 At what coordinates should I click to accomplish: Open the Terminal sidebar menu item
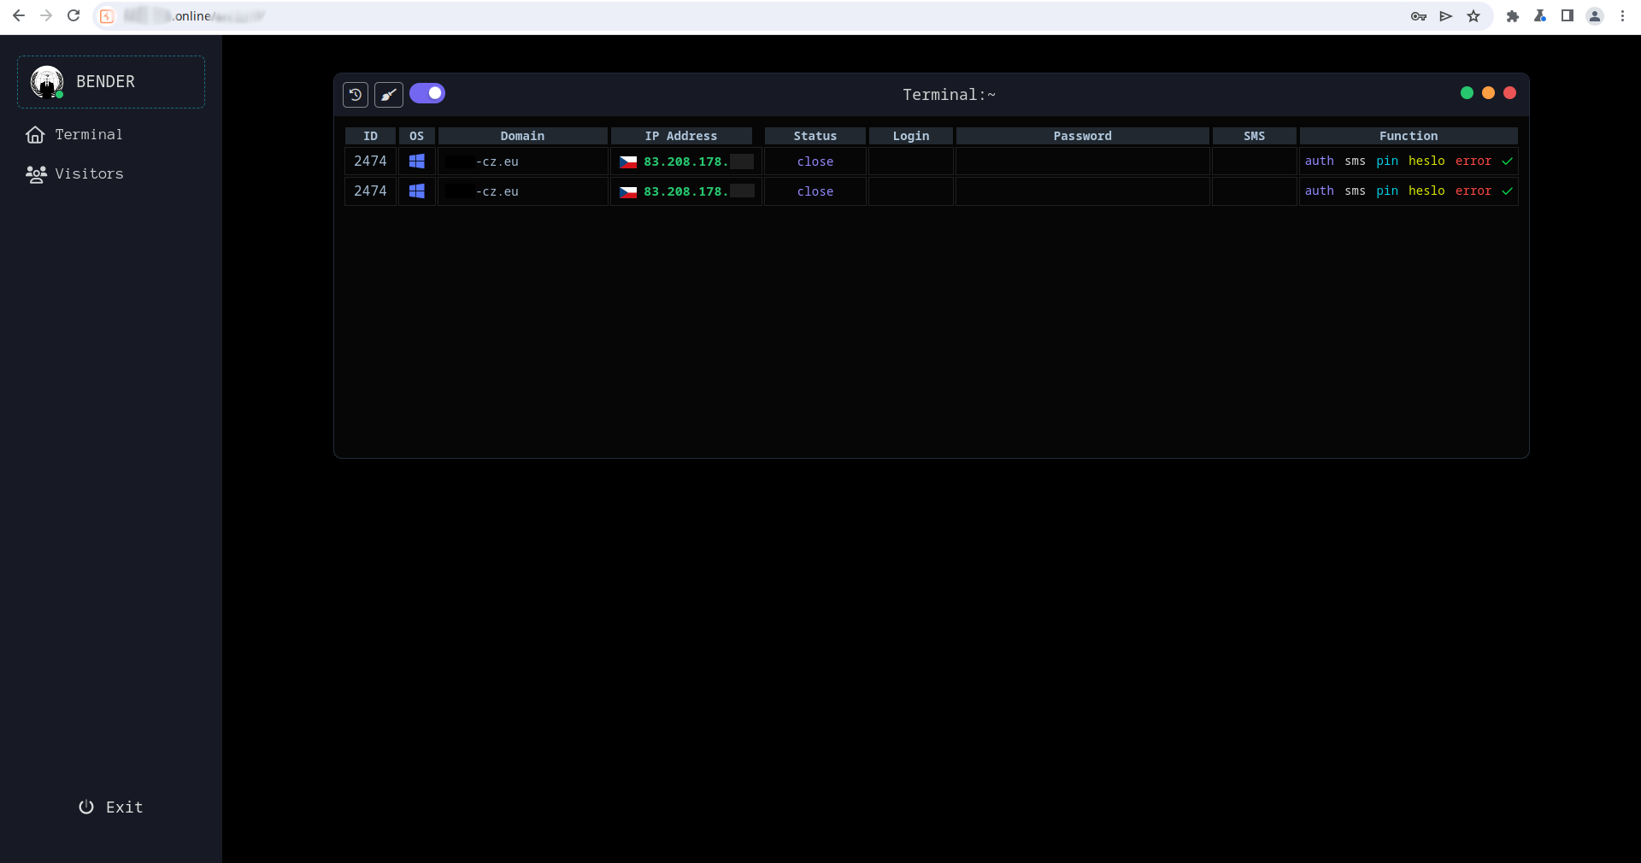point(89,135)
